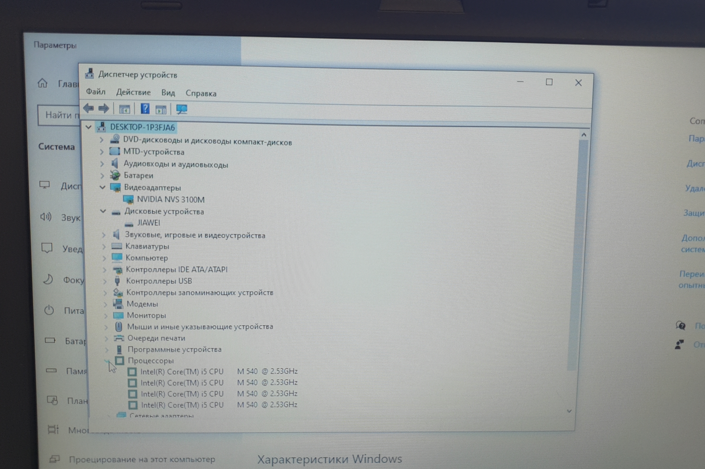Click the Процессоры chip icon

(x=120, y=360)
